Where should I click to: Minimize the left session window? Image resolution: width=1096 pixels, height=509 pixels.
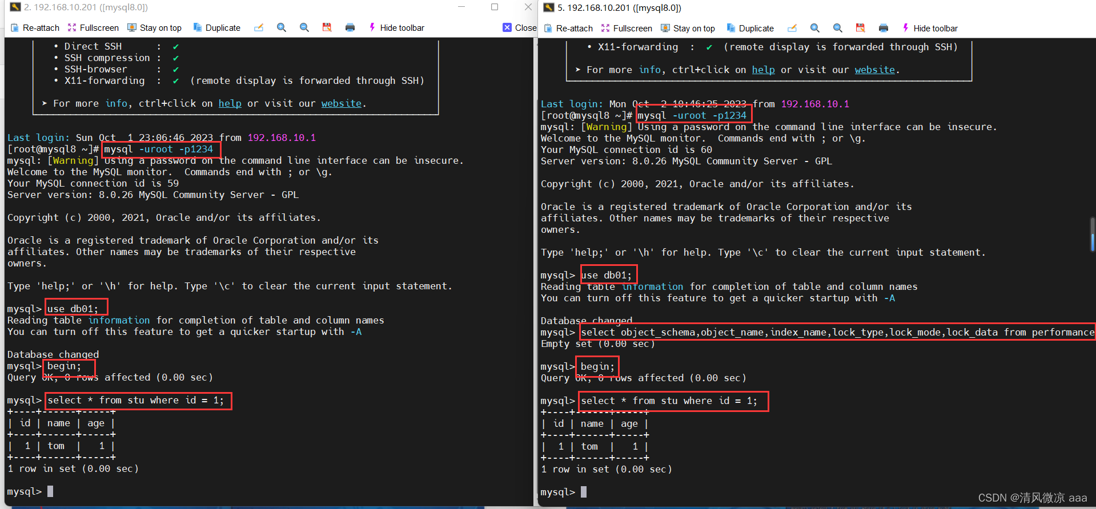(x=461, y=7)
